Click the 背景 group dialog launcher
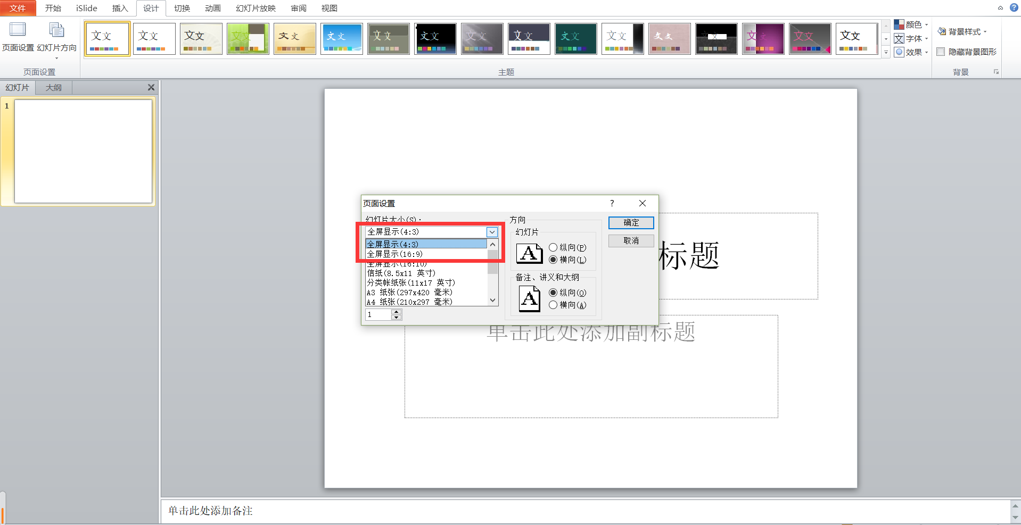Viewport: 1021px width, 525px height. tap(995, 72)
